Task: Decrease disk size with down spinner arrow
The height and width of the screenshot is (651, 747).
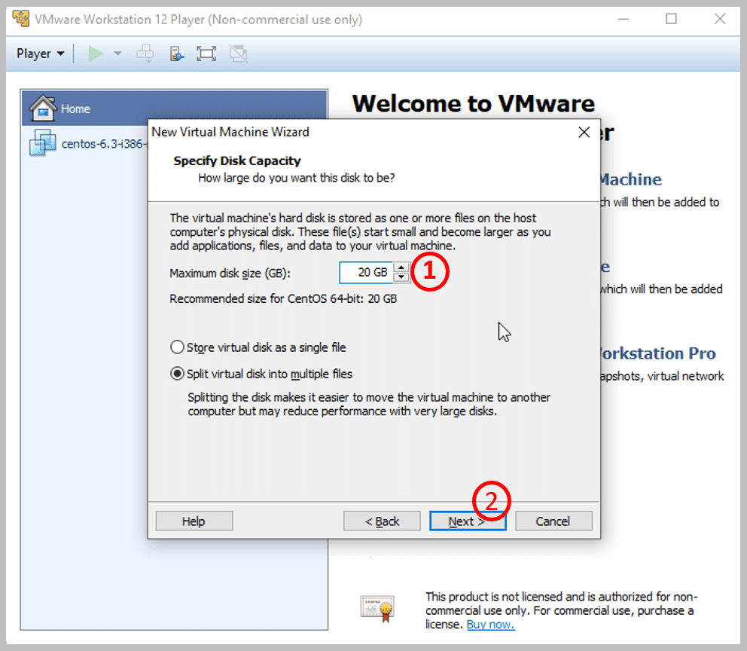Action: 402,277
